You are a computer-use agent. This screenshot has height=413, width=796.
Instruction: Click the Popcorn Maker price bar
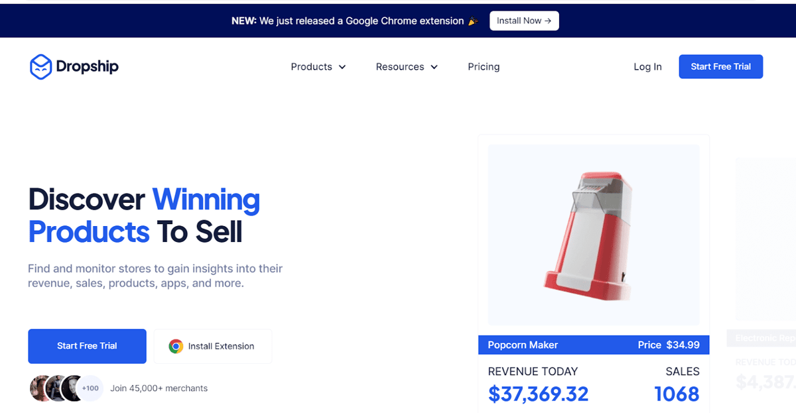[594, 345]
